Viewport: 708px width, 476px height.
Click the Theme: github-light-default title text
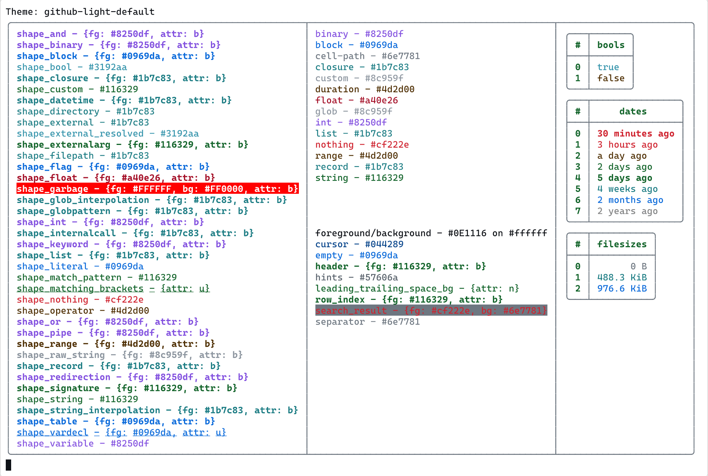[80, 12]
